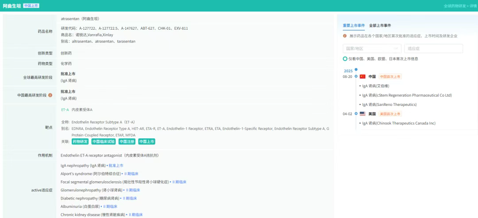The image size is (478, 218).
Task: Click the 全球最高研发阶段 row label
Action: [38, 78]
